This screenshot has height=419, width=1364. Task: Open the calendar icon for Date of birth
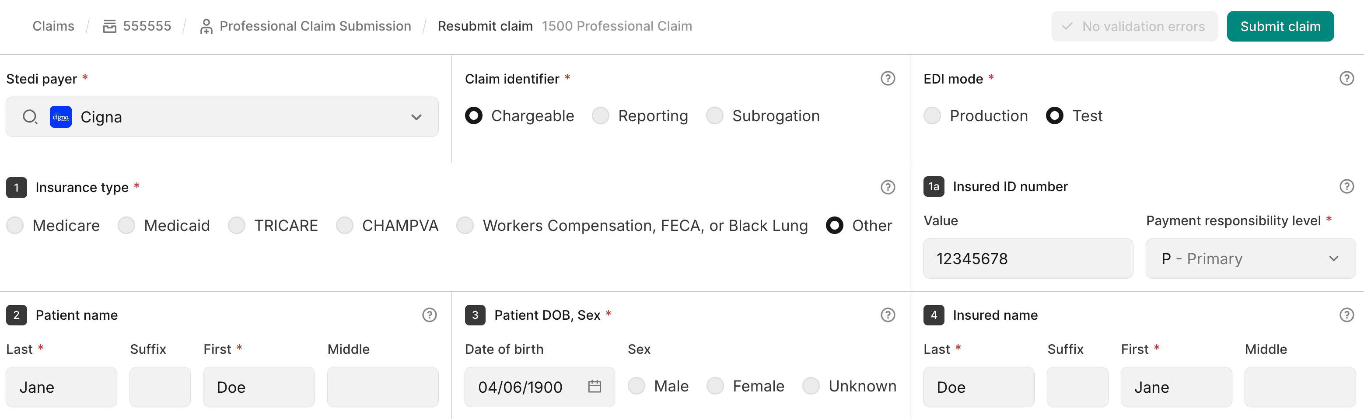[x=595, y=387]
